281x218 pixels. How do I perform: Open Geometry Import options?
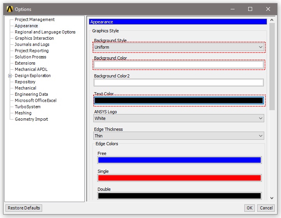[x=31, y=119]
